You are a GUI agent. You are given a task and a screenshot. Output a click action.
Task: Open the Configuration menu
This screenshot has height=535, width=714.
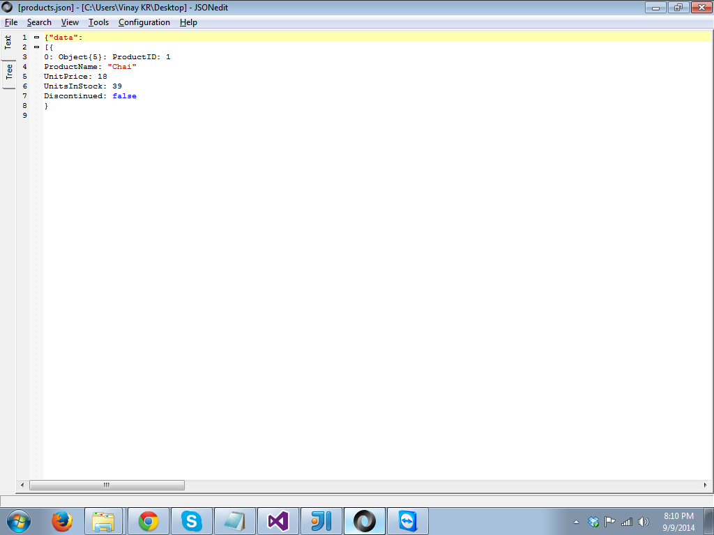(x=144, y=22)
